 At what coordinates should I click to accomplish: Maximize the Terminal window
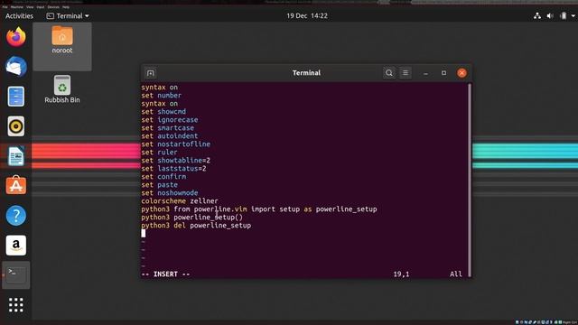tap(443, 73)
